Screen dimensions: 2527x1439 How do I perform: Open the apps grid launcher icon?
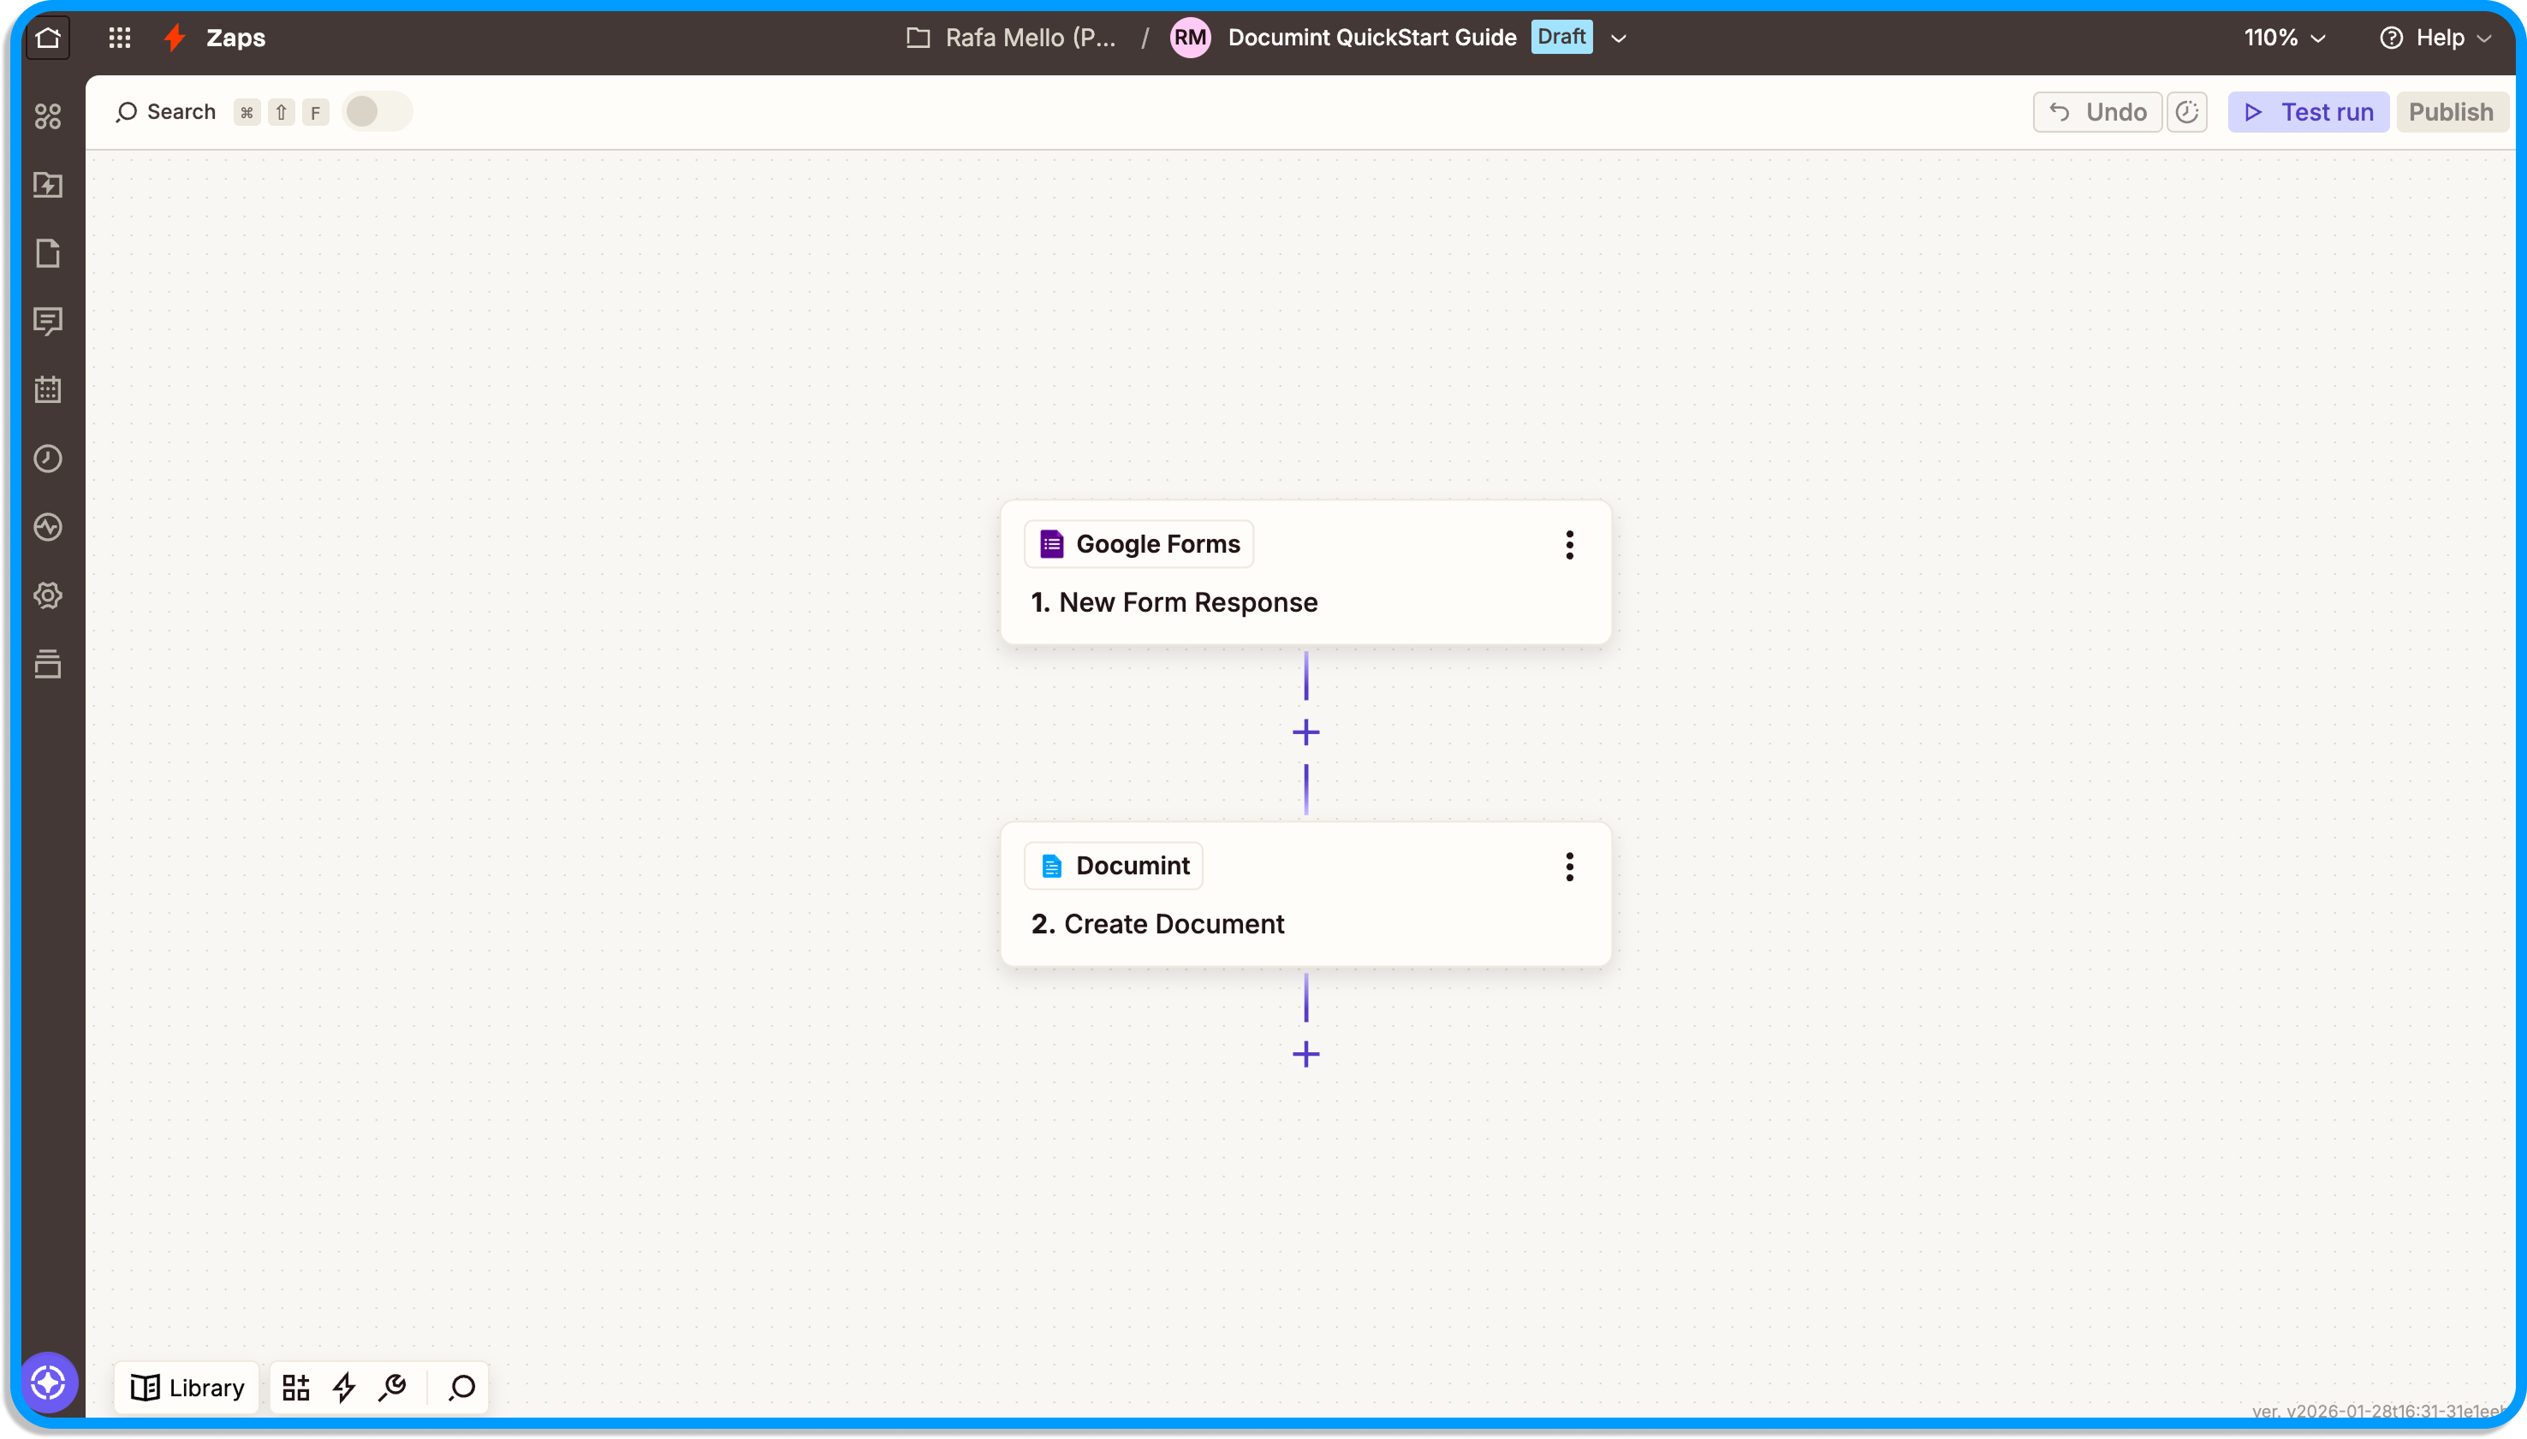point(120,38)
